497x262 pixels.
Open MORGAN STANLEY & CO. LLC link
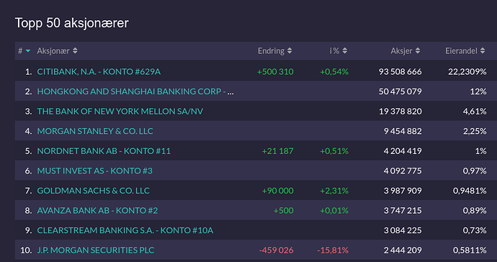tap(95, 131)
